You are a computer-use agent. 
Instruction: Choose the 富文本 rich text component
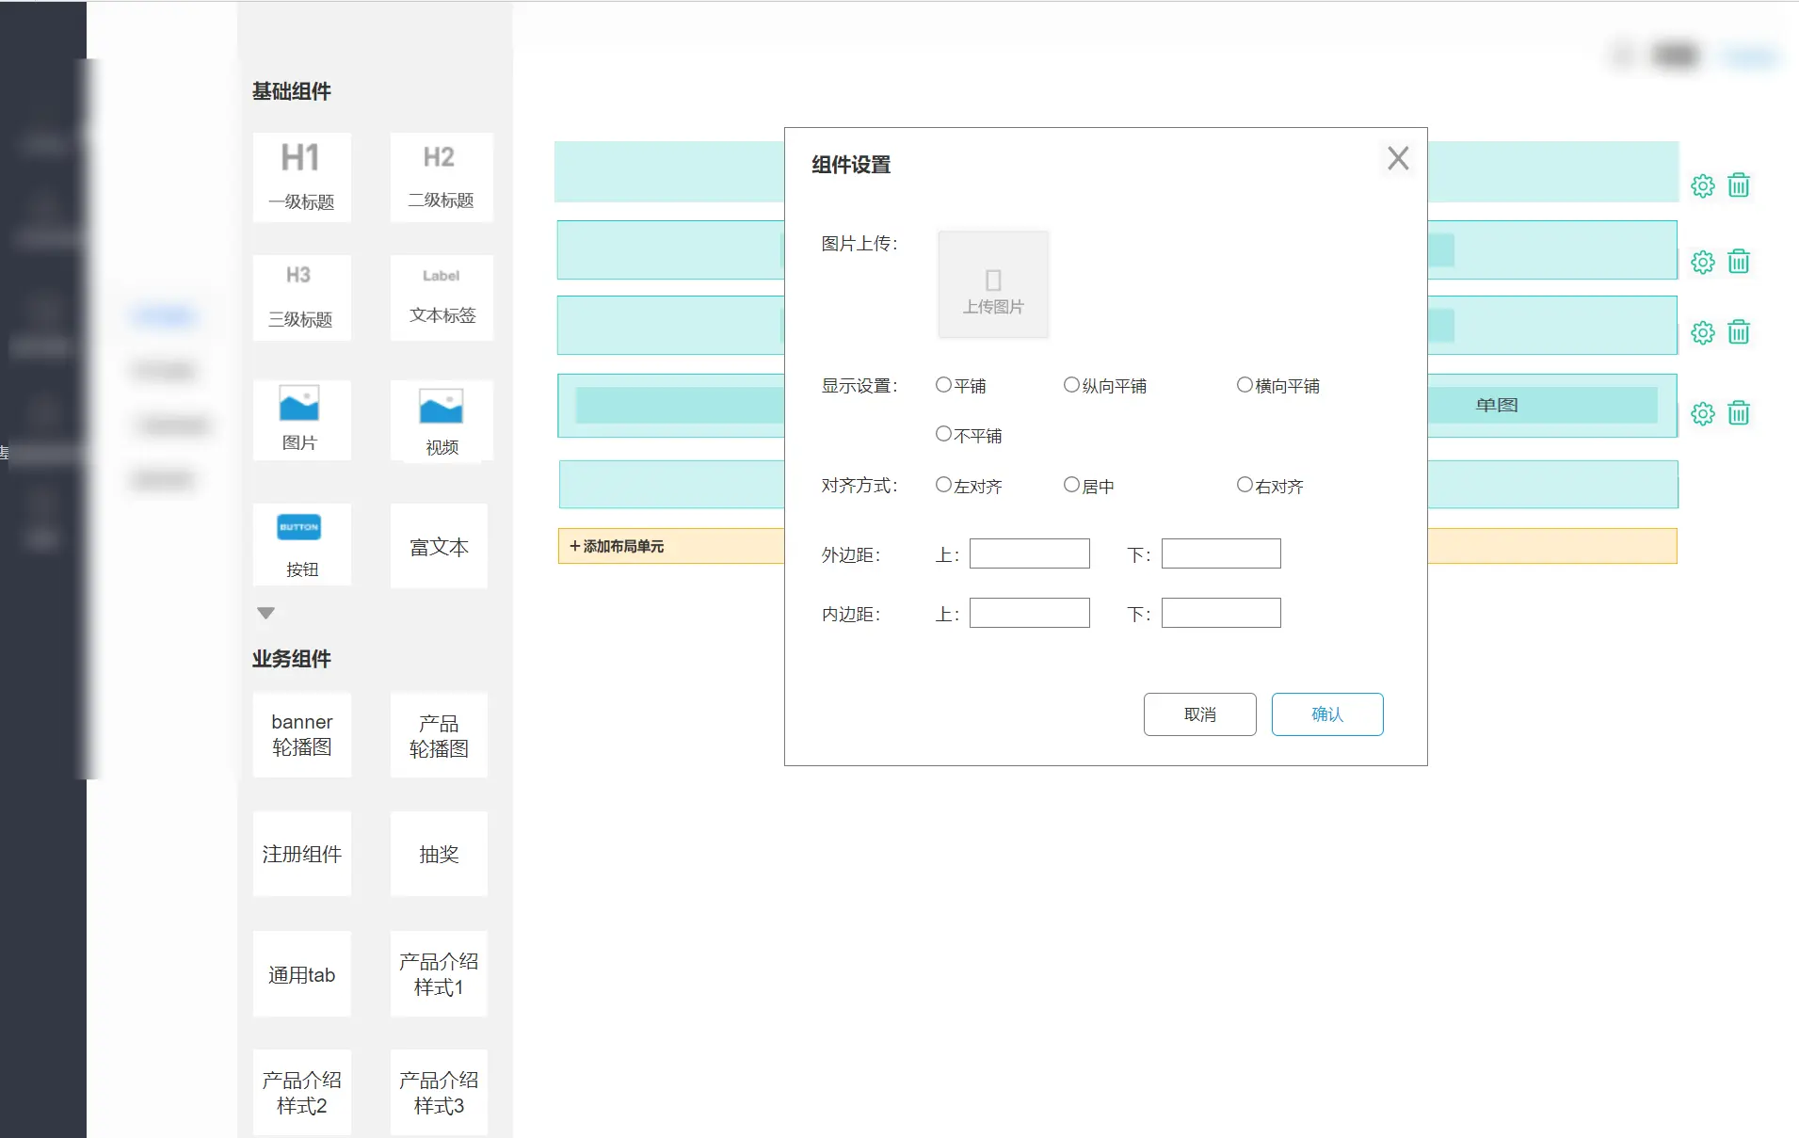(439, 546)
